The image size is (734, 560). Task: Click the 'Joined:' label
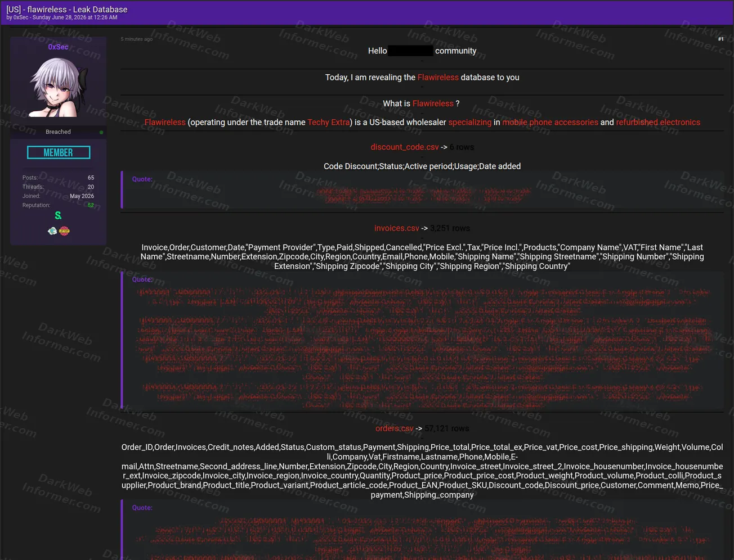[32, 196]
